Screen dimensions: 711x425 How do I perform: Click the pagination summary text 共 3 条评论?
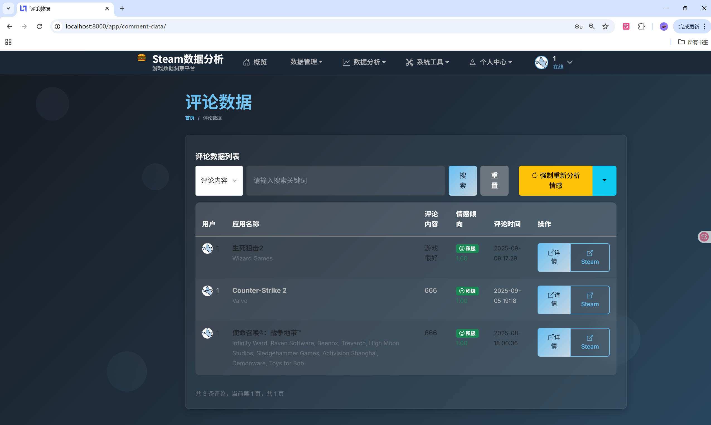[x=240, y=393]
